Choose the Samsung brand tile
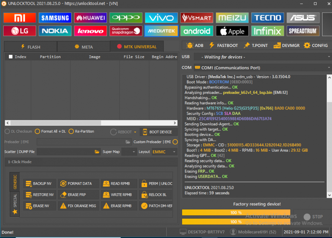Viewport: 332px width, 238px height. (x=55, y=18)
